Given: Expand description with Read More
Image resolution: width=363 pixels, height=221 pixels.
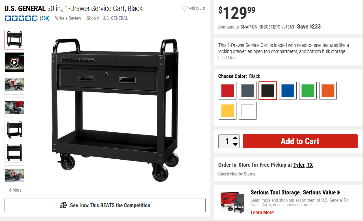Looking at the screenshot, I should [x=227, y=58].
